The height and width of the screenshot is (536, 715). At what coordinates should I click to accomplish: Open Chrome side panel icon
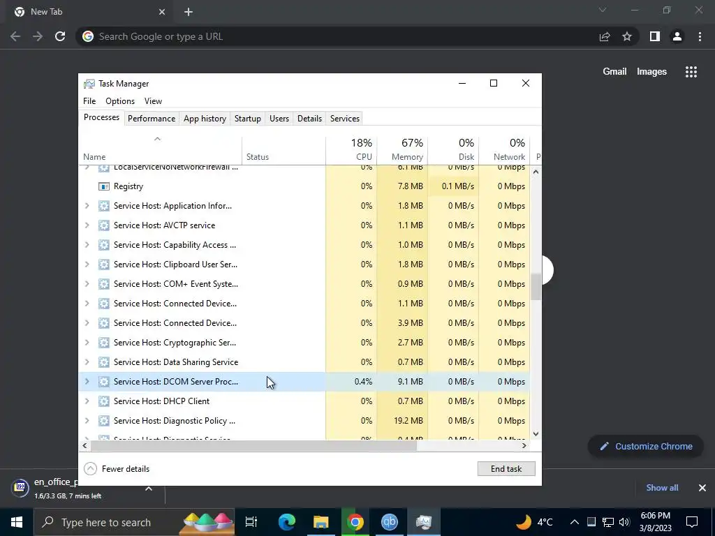pyautogui.click(x=655, y=36)
